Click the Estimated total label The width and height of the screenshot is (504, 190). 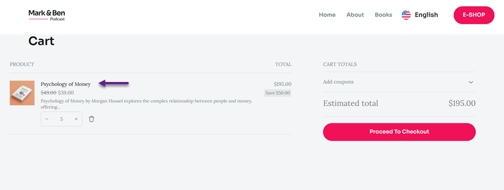350,103
